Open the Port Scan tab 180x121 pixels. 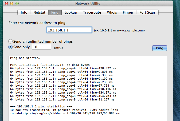point(147,12)
